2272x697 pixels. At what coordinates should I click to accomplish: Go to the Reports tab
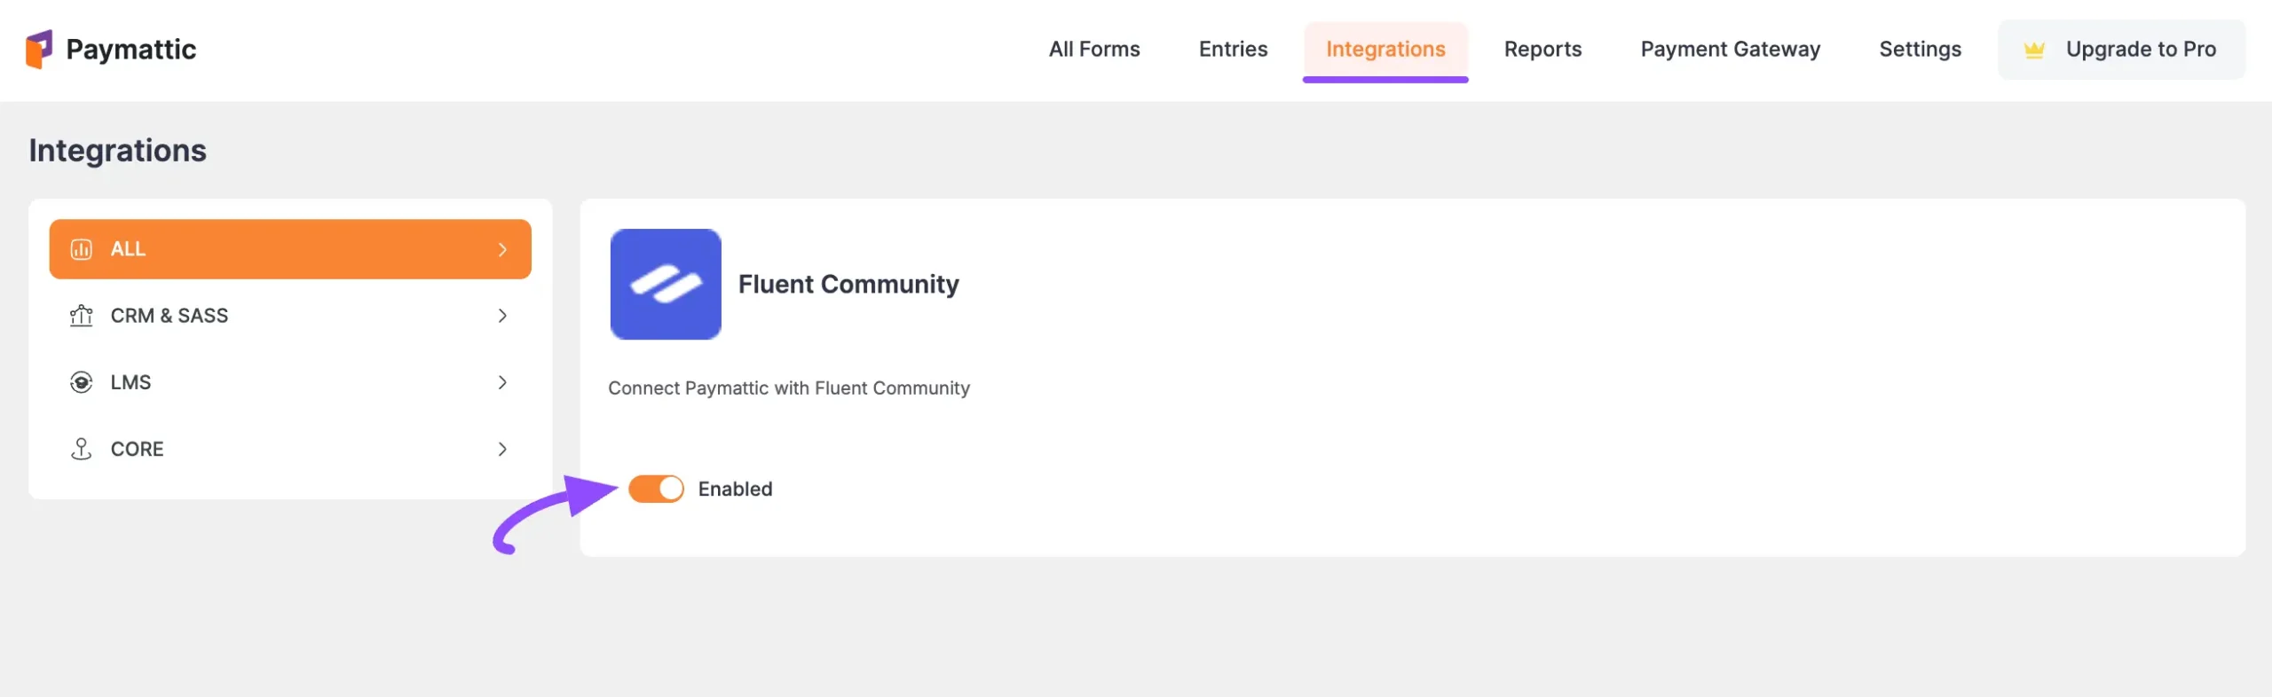1542,50
